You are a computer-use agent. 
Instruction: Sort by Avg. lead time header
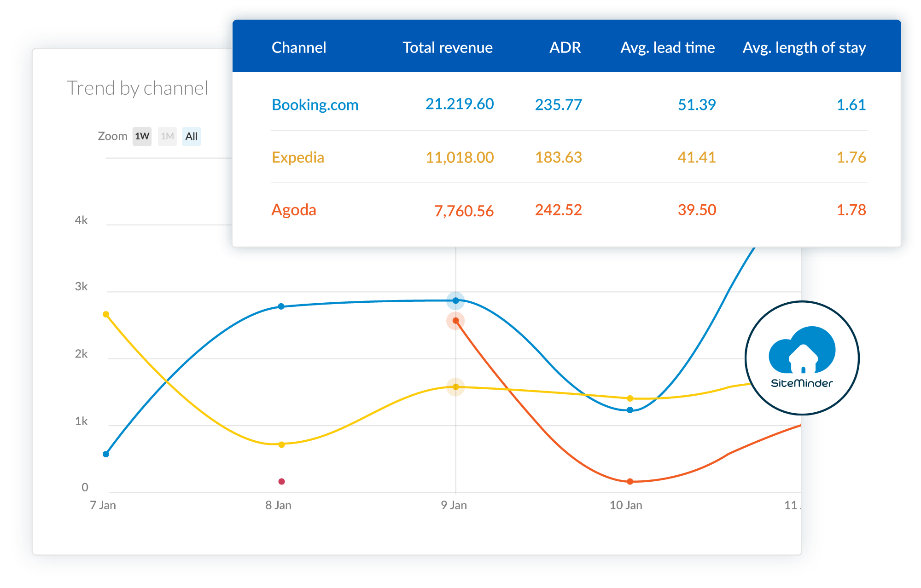point(668,47)
